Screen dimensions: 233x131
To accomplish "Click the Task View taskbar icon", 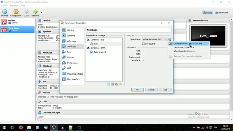I will (x=12, y=128).
